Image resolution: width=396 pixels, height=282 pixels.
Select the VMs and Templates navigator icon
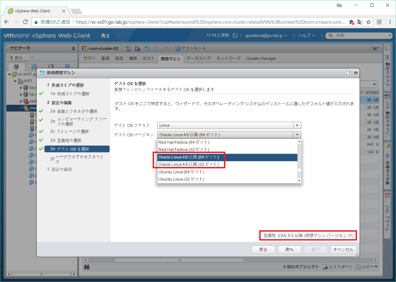[34, 66]
